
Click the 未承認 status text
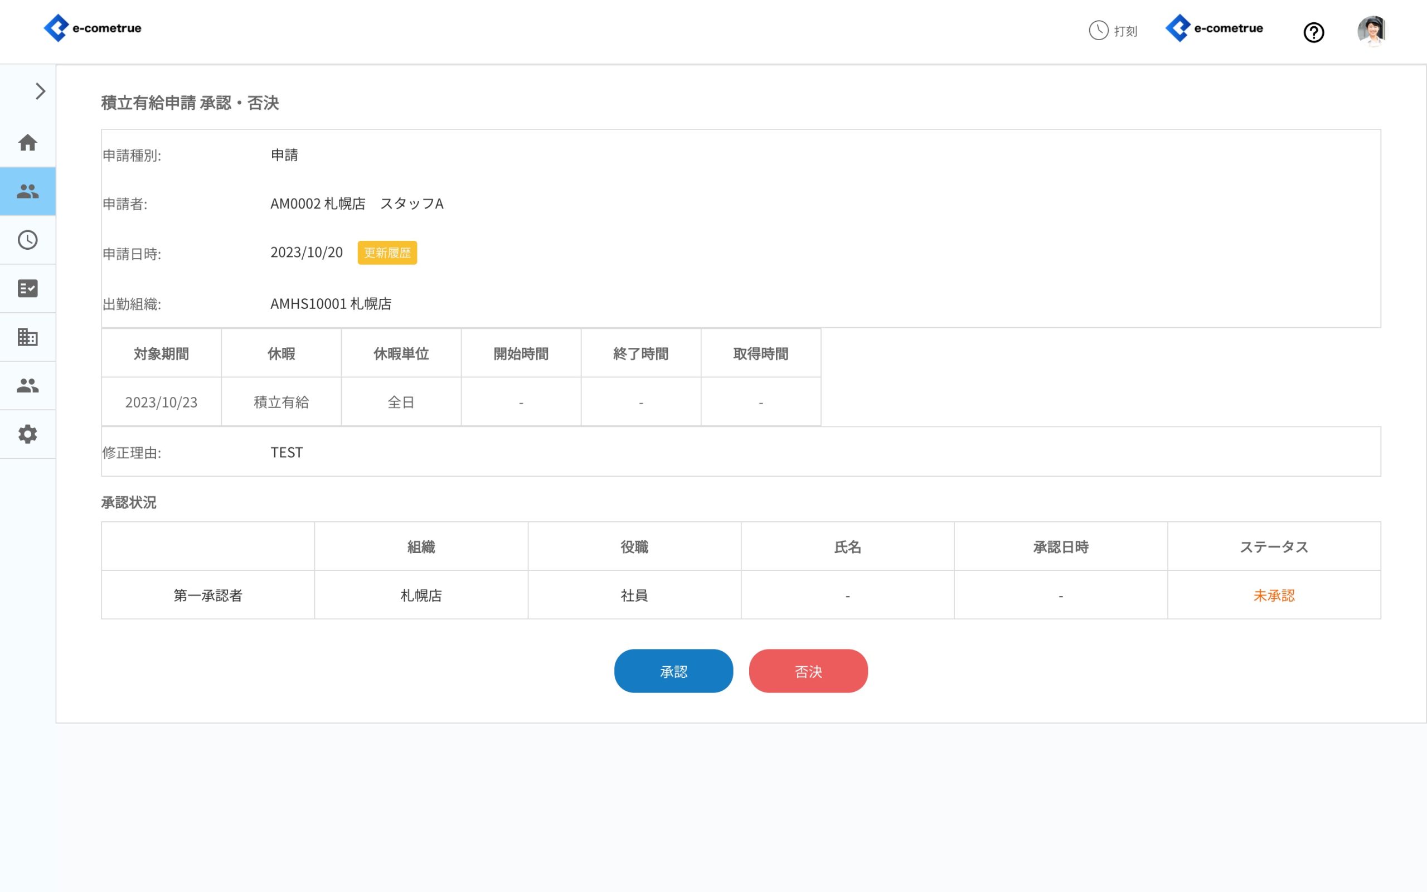point(1274,595)
